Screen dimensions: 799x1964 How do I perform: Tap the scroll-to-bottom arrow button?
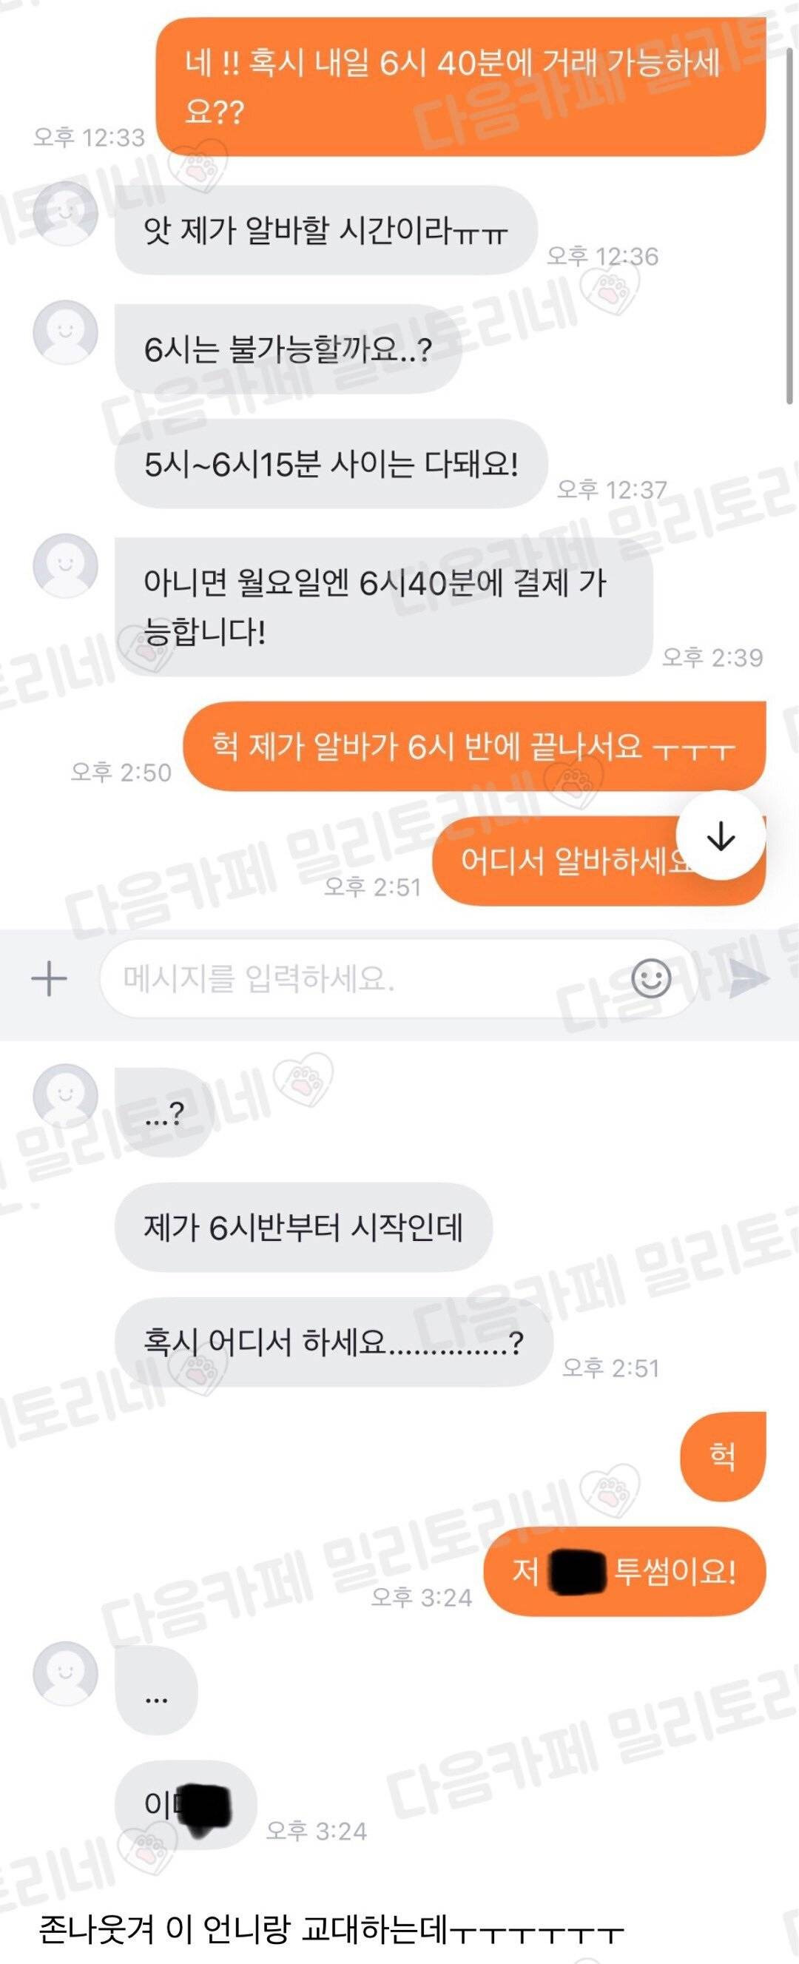click(x=721, y=836)
